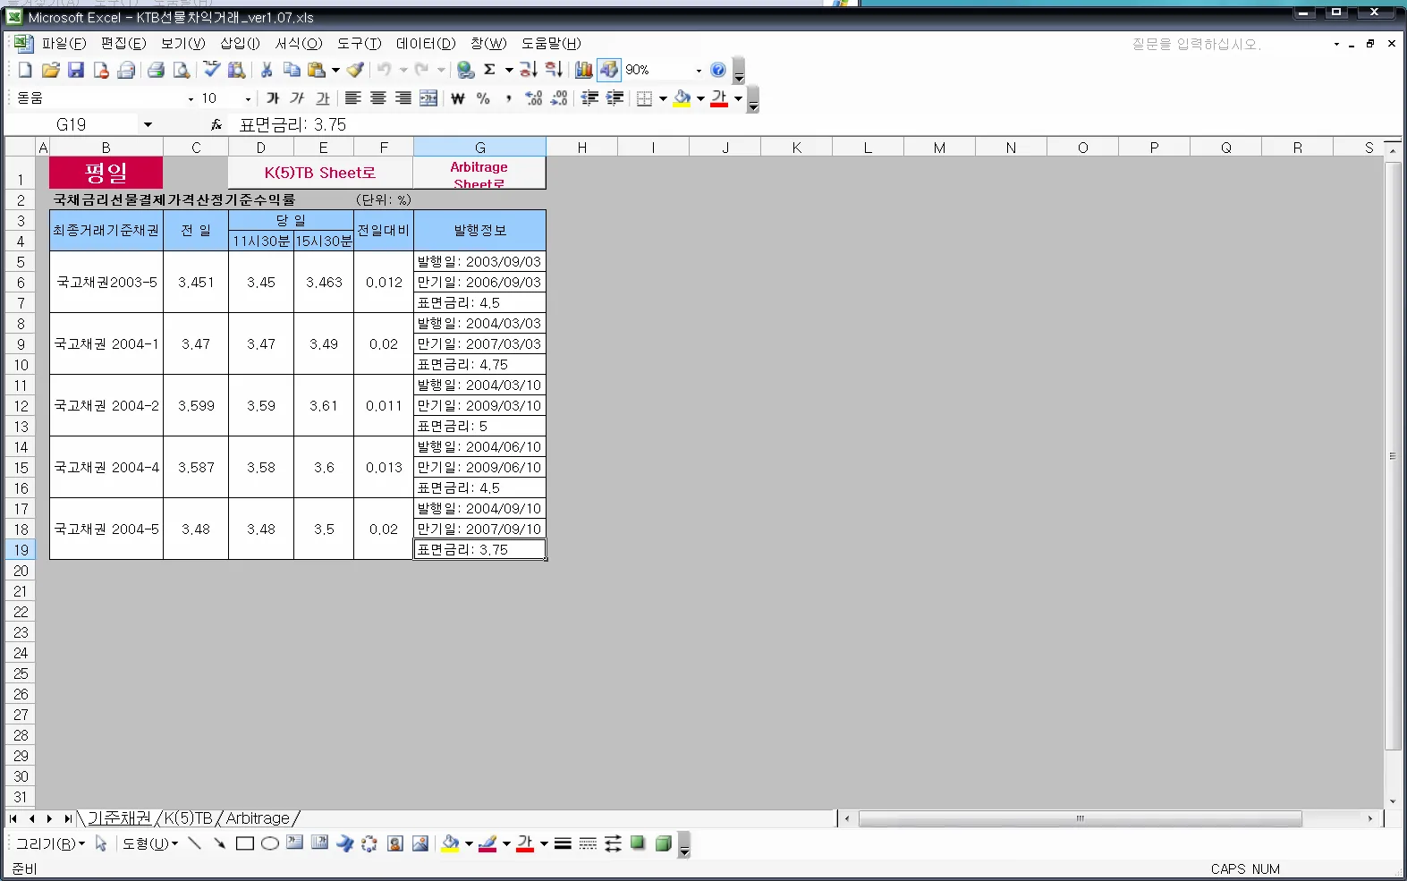Toggle center alignment

378,98
